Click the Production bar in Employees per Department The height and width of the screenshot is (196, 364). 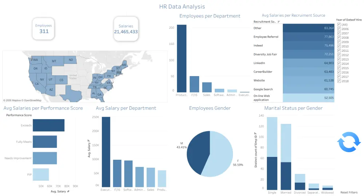pyautogui.click(x=182, y=58)
